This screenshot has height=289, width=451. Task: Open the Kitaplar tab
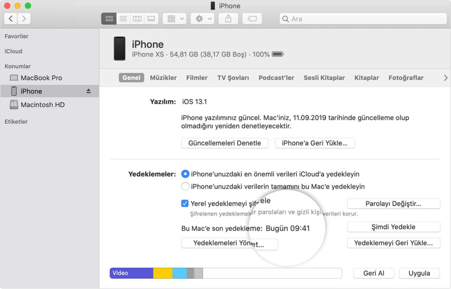[x=366, y=78]
